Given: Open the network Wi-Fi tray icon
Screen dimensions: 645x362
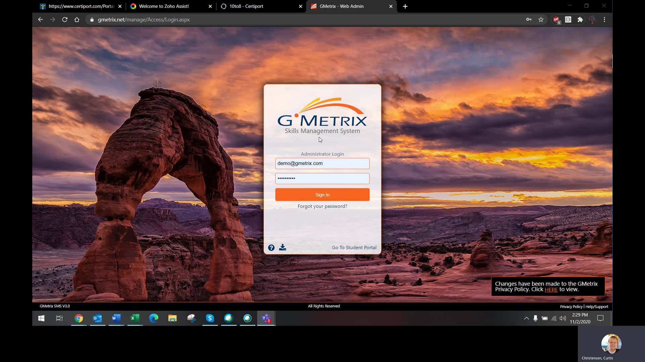Looking at the screenshot, I should coord(554,318).
